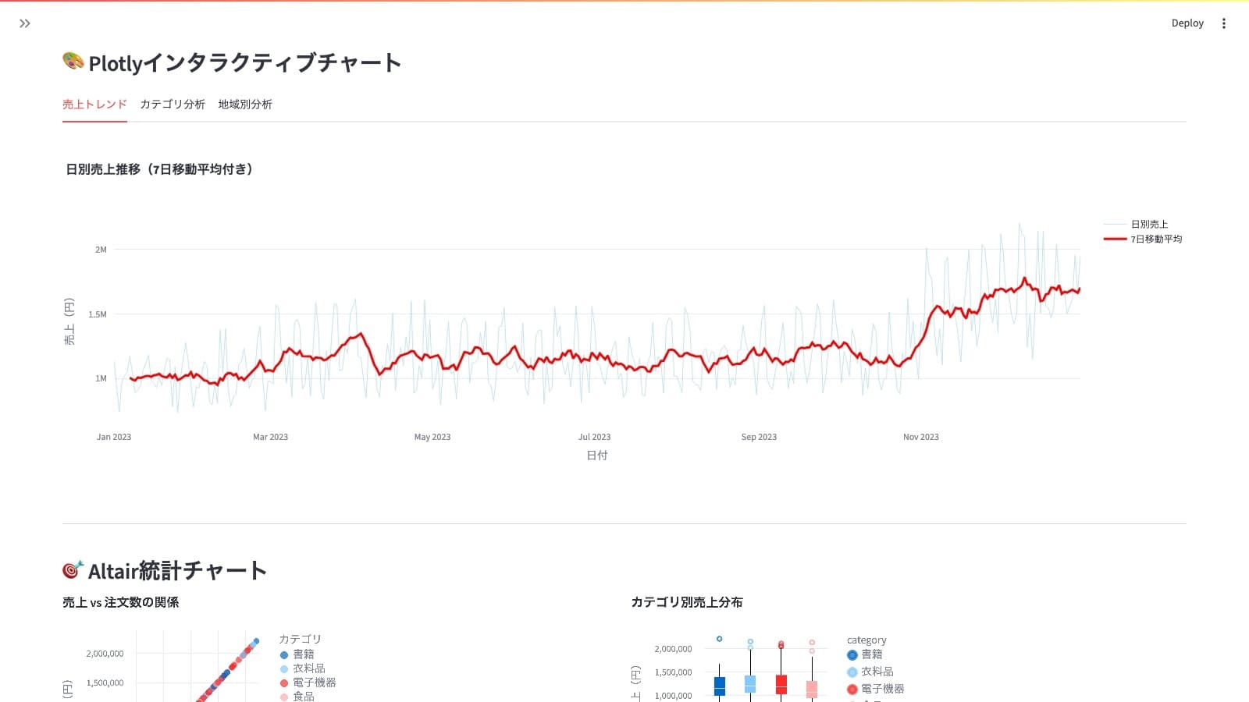1249x702 pixels.
Task: Click the dark blue 書籍 box in the boxplot
Action: pos(720,686)
